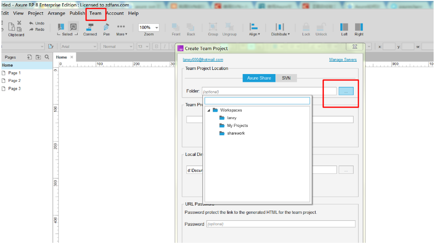Click the Folder optional input field
Image resolution: width=435 pixels, height=252 pixels.
coord(269,92)
